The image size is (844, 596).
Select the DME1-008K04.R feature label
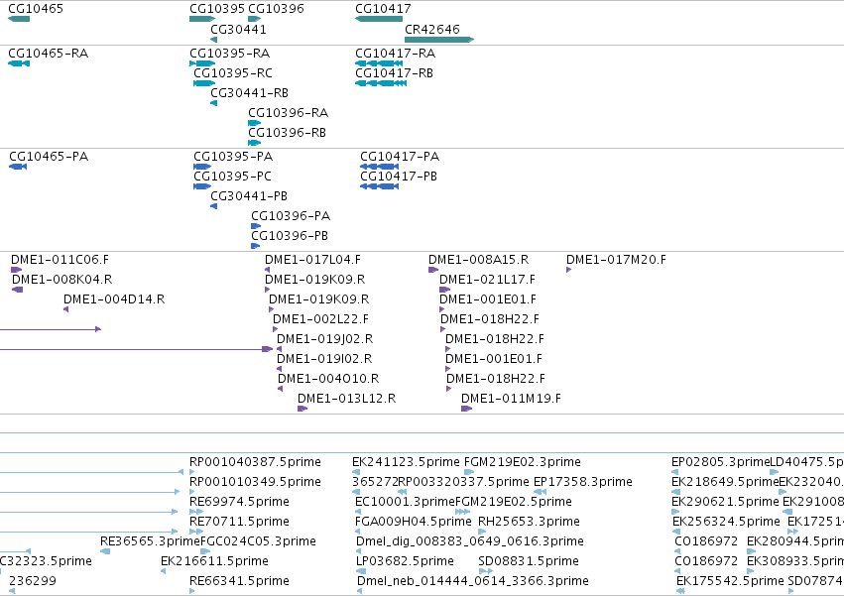click(61, 280)
